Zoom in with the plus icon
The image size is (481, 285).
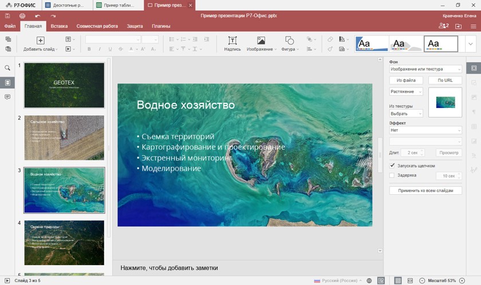tap(462, 280)
